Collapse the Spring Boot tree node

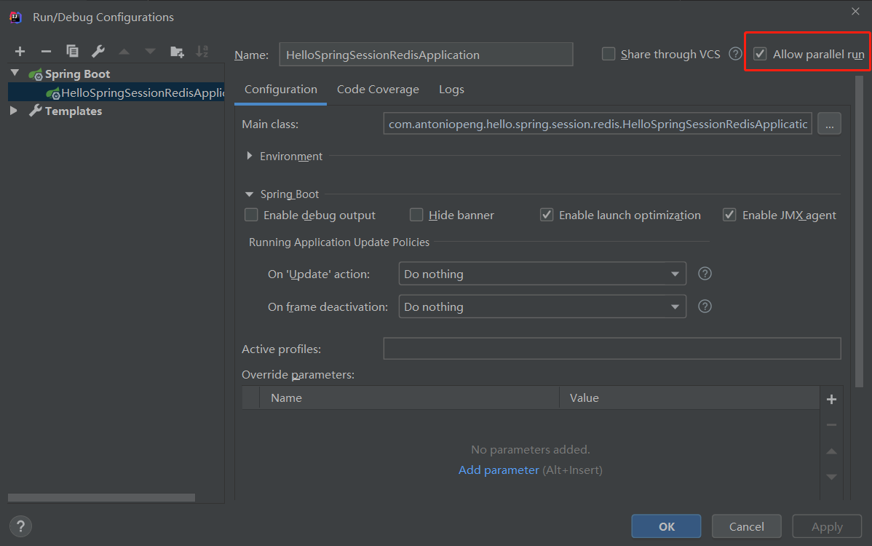(x=15, y=73)
